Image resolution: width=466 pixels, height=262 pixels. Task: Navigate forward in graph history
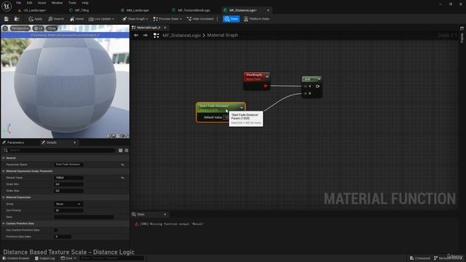pos(146,36)
